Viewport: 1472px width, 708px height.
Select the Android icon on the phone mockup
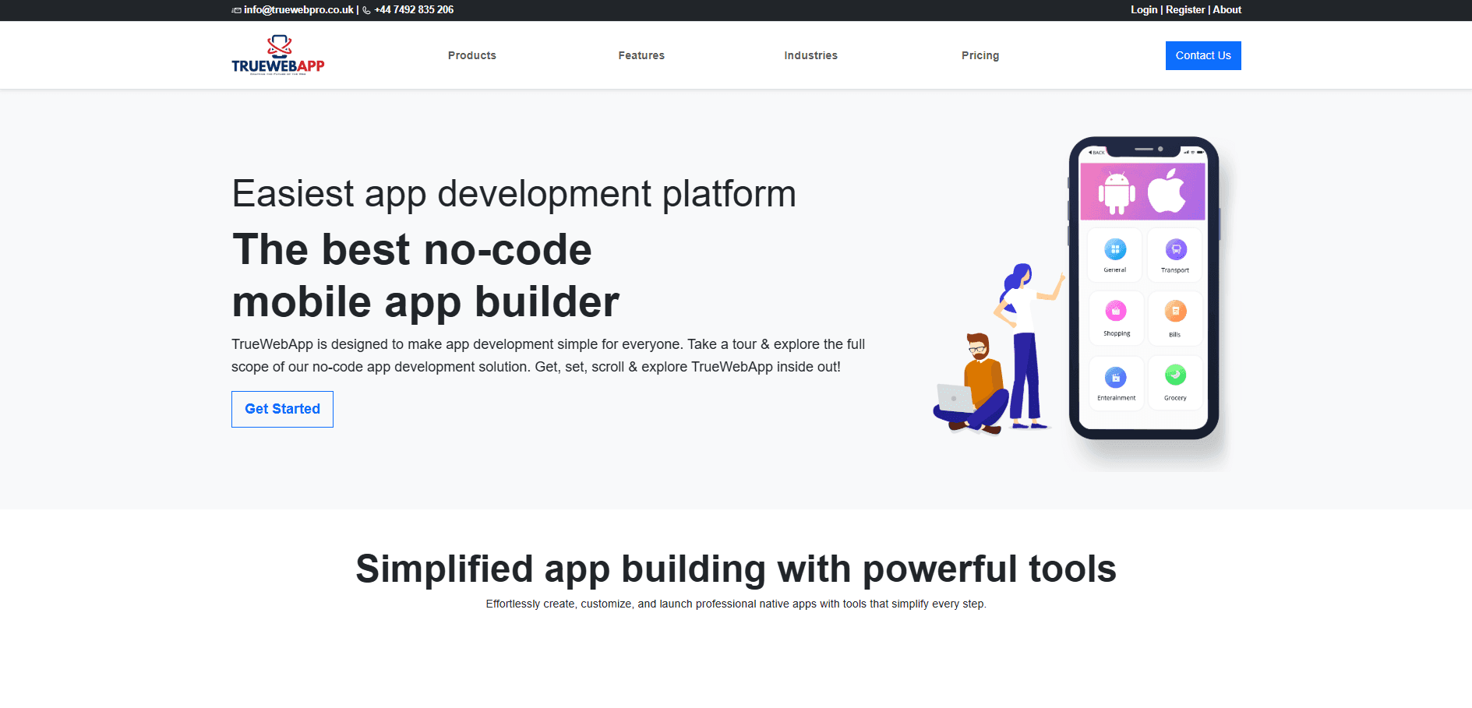tap(1116, 191)
